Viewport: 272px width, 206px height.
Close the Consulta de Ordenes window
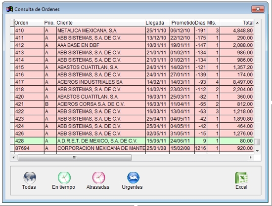[x=258, y=9]
